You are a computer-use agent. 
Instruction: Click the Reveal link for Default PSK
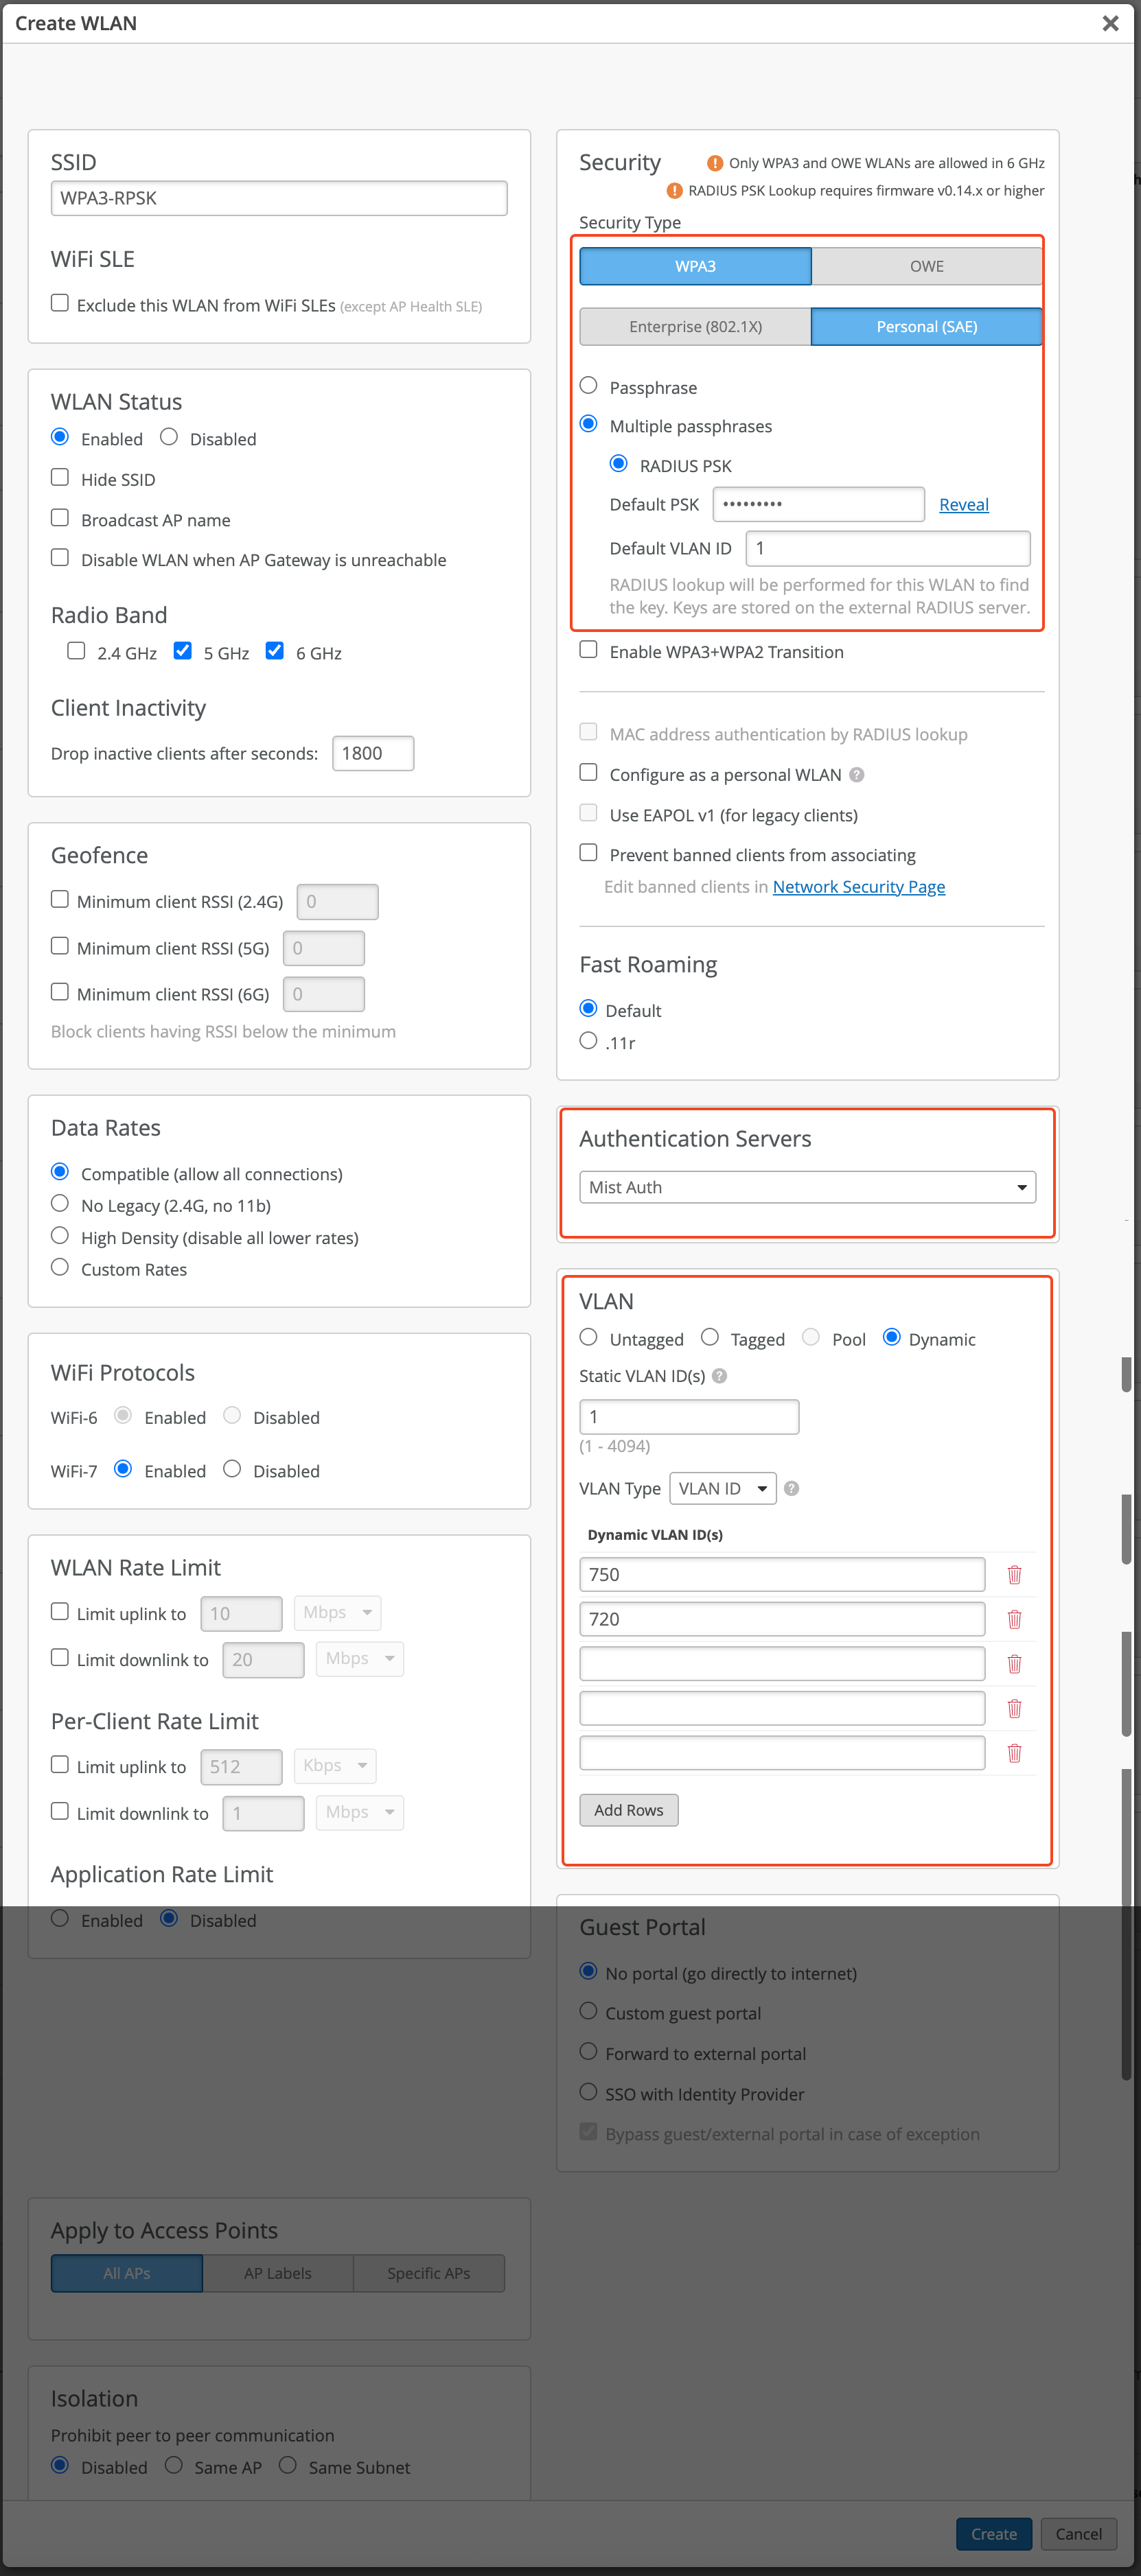[x=963, y=505]
